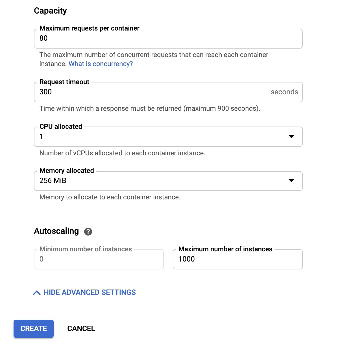Screen dimensions: 340x344
Task: Focus the Maximum requests per container field
Action: coord(168,38)
